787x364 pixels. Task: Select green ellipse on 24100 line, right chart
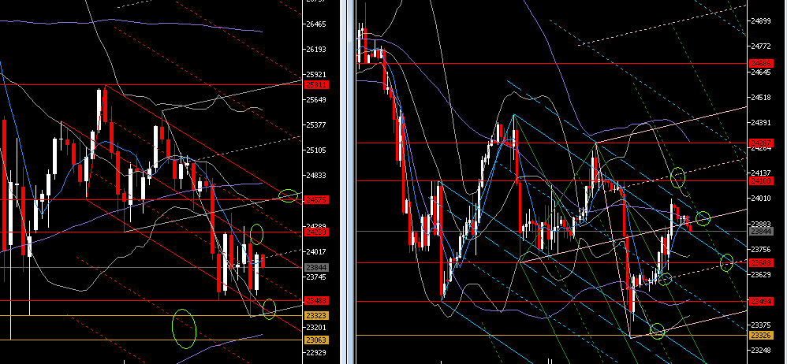(x=678, y=177)
